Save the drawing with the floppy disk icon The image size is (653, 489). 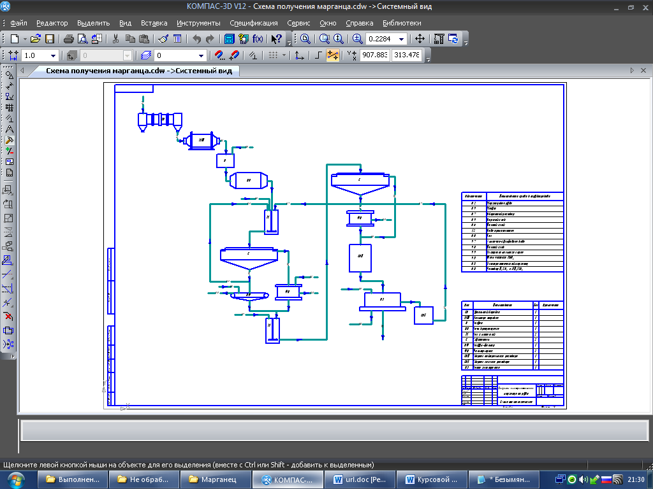(x=50, y=39)
